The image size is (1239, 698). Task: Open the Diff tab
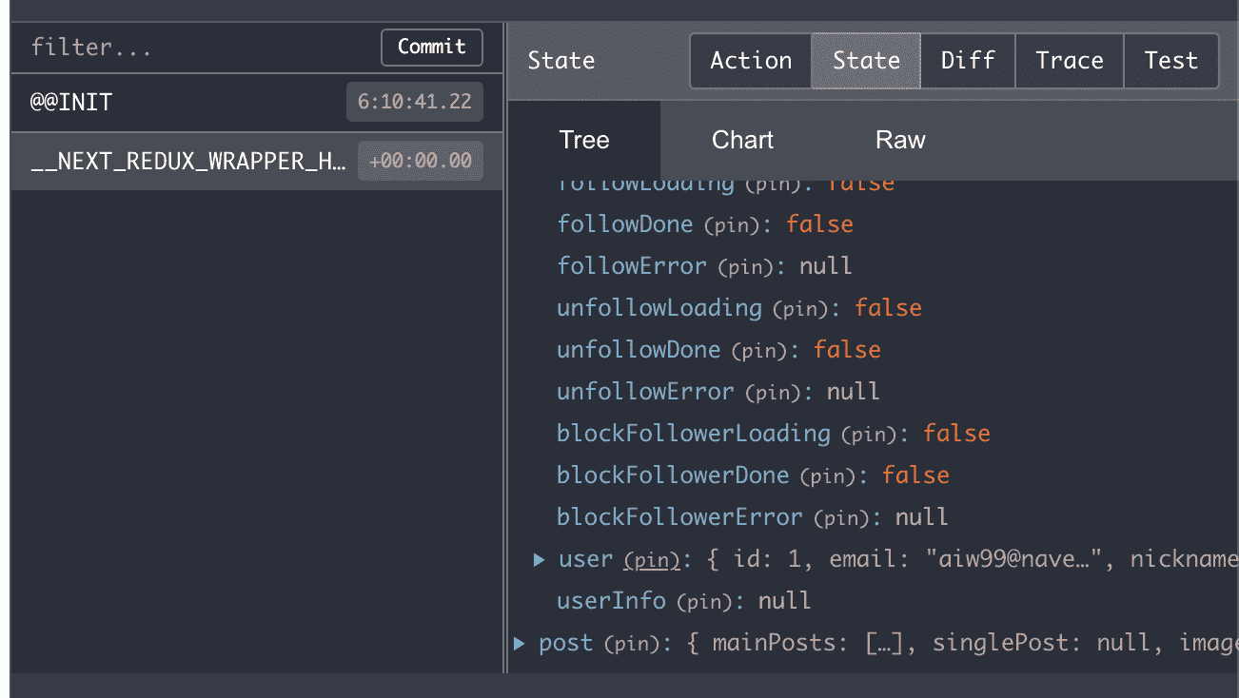point(968,61)
